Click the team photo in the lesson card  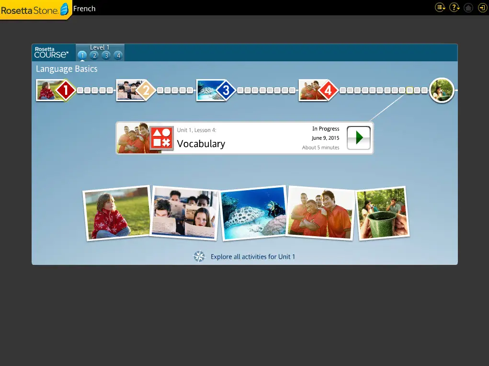click(x=133, y=138)
